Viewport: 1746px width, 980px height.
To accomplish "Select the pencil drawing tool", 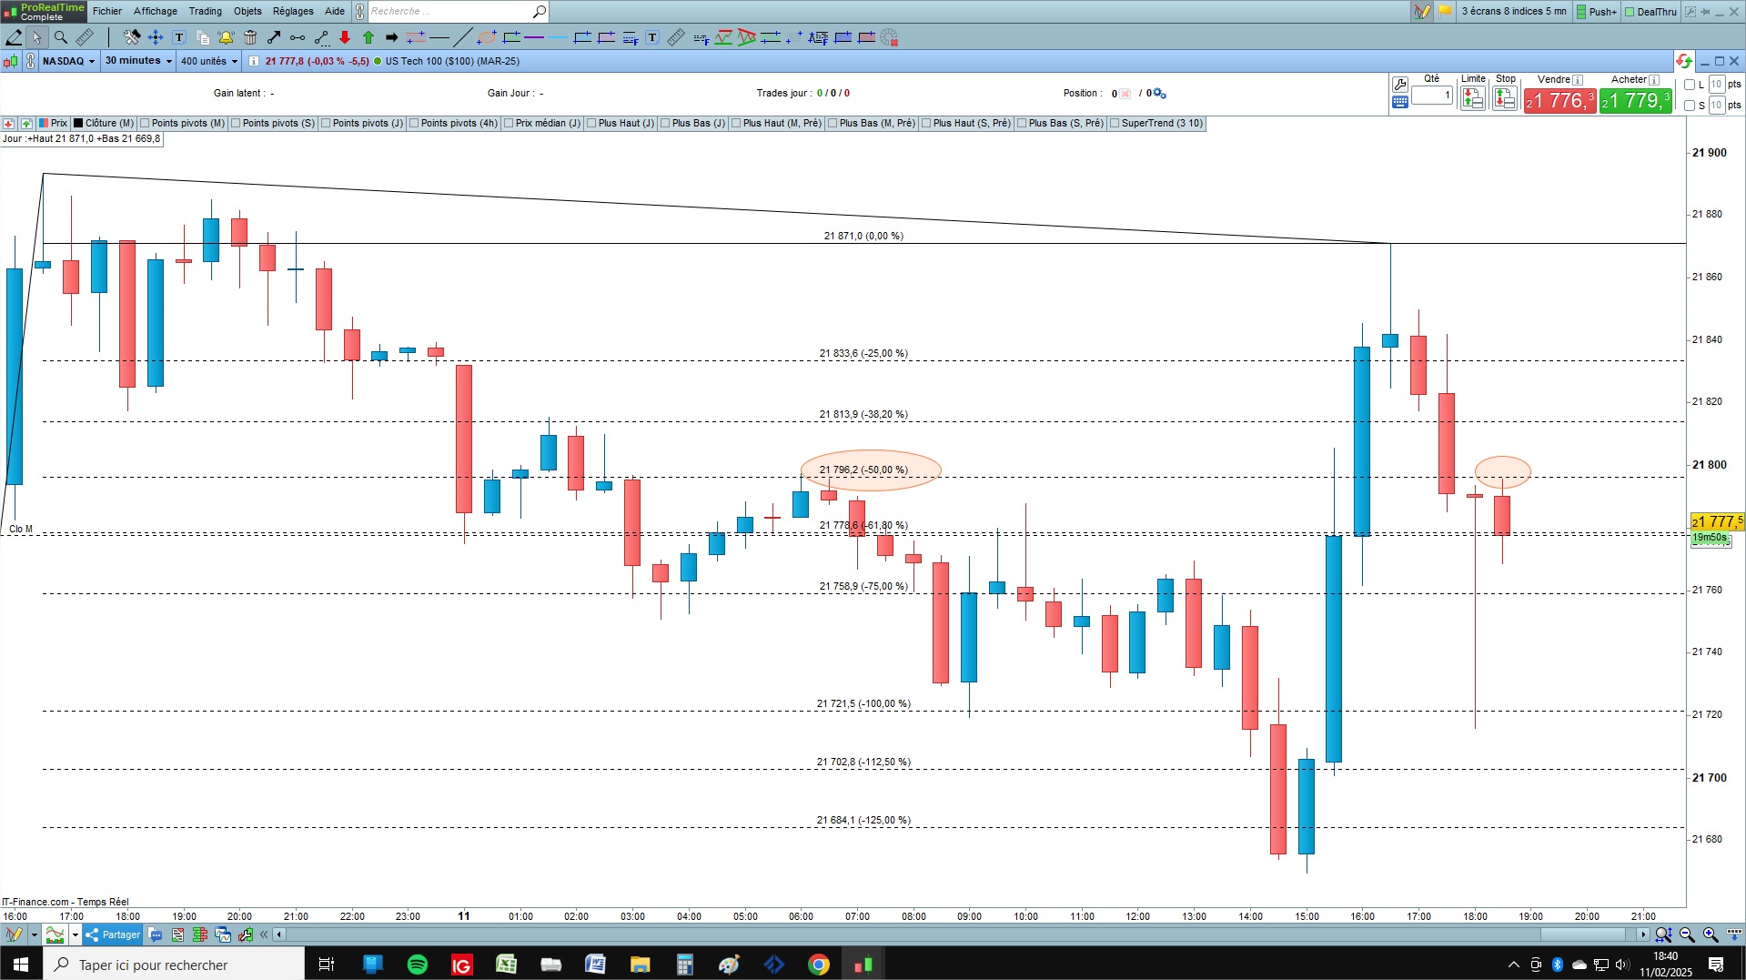I will click(14, 37).
